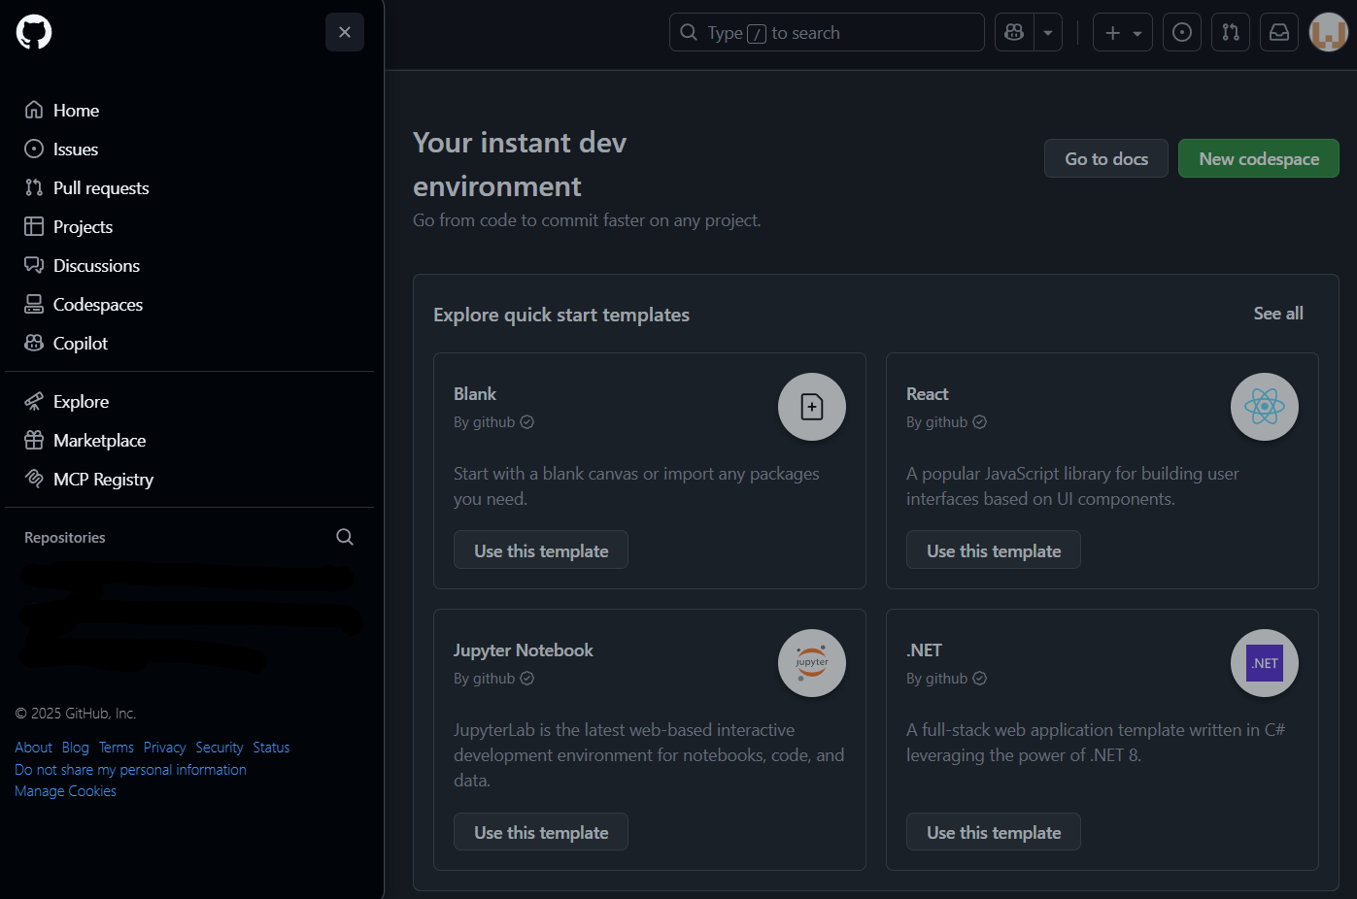Screen dimensions: 1357x899
Task: Click the pull requests icon in header
Action: [1230, 32]
